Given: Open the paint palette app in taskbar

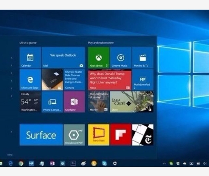Looking at the screenshot, I should [x=84, y=163].
